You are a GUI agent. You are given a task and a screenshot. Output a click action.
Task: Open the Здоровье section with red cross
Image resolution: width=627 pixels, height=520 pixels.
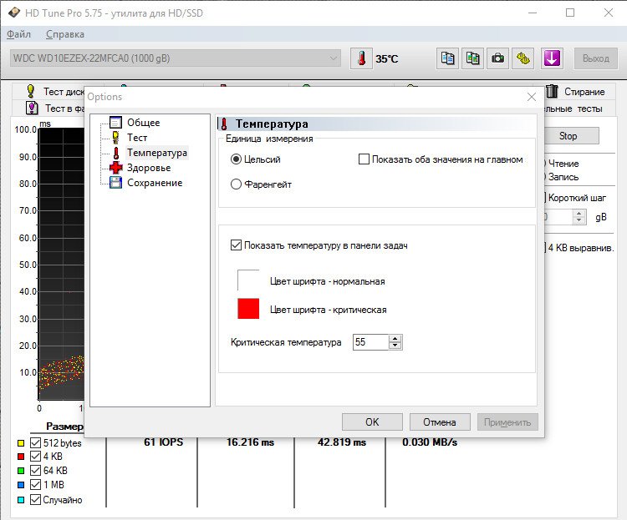pos(148,168)
